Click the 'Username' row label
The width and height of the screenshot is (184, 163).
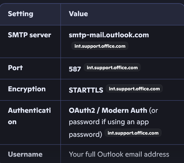pos(25,154)
